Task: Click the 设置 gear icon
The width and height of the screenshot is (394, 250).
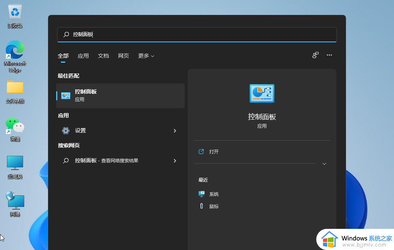Action: 66,130
